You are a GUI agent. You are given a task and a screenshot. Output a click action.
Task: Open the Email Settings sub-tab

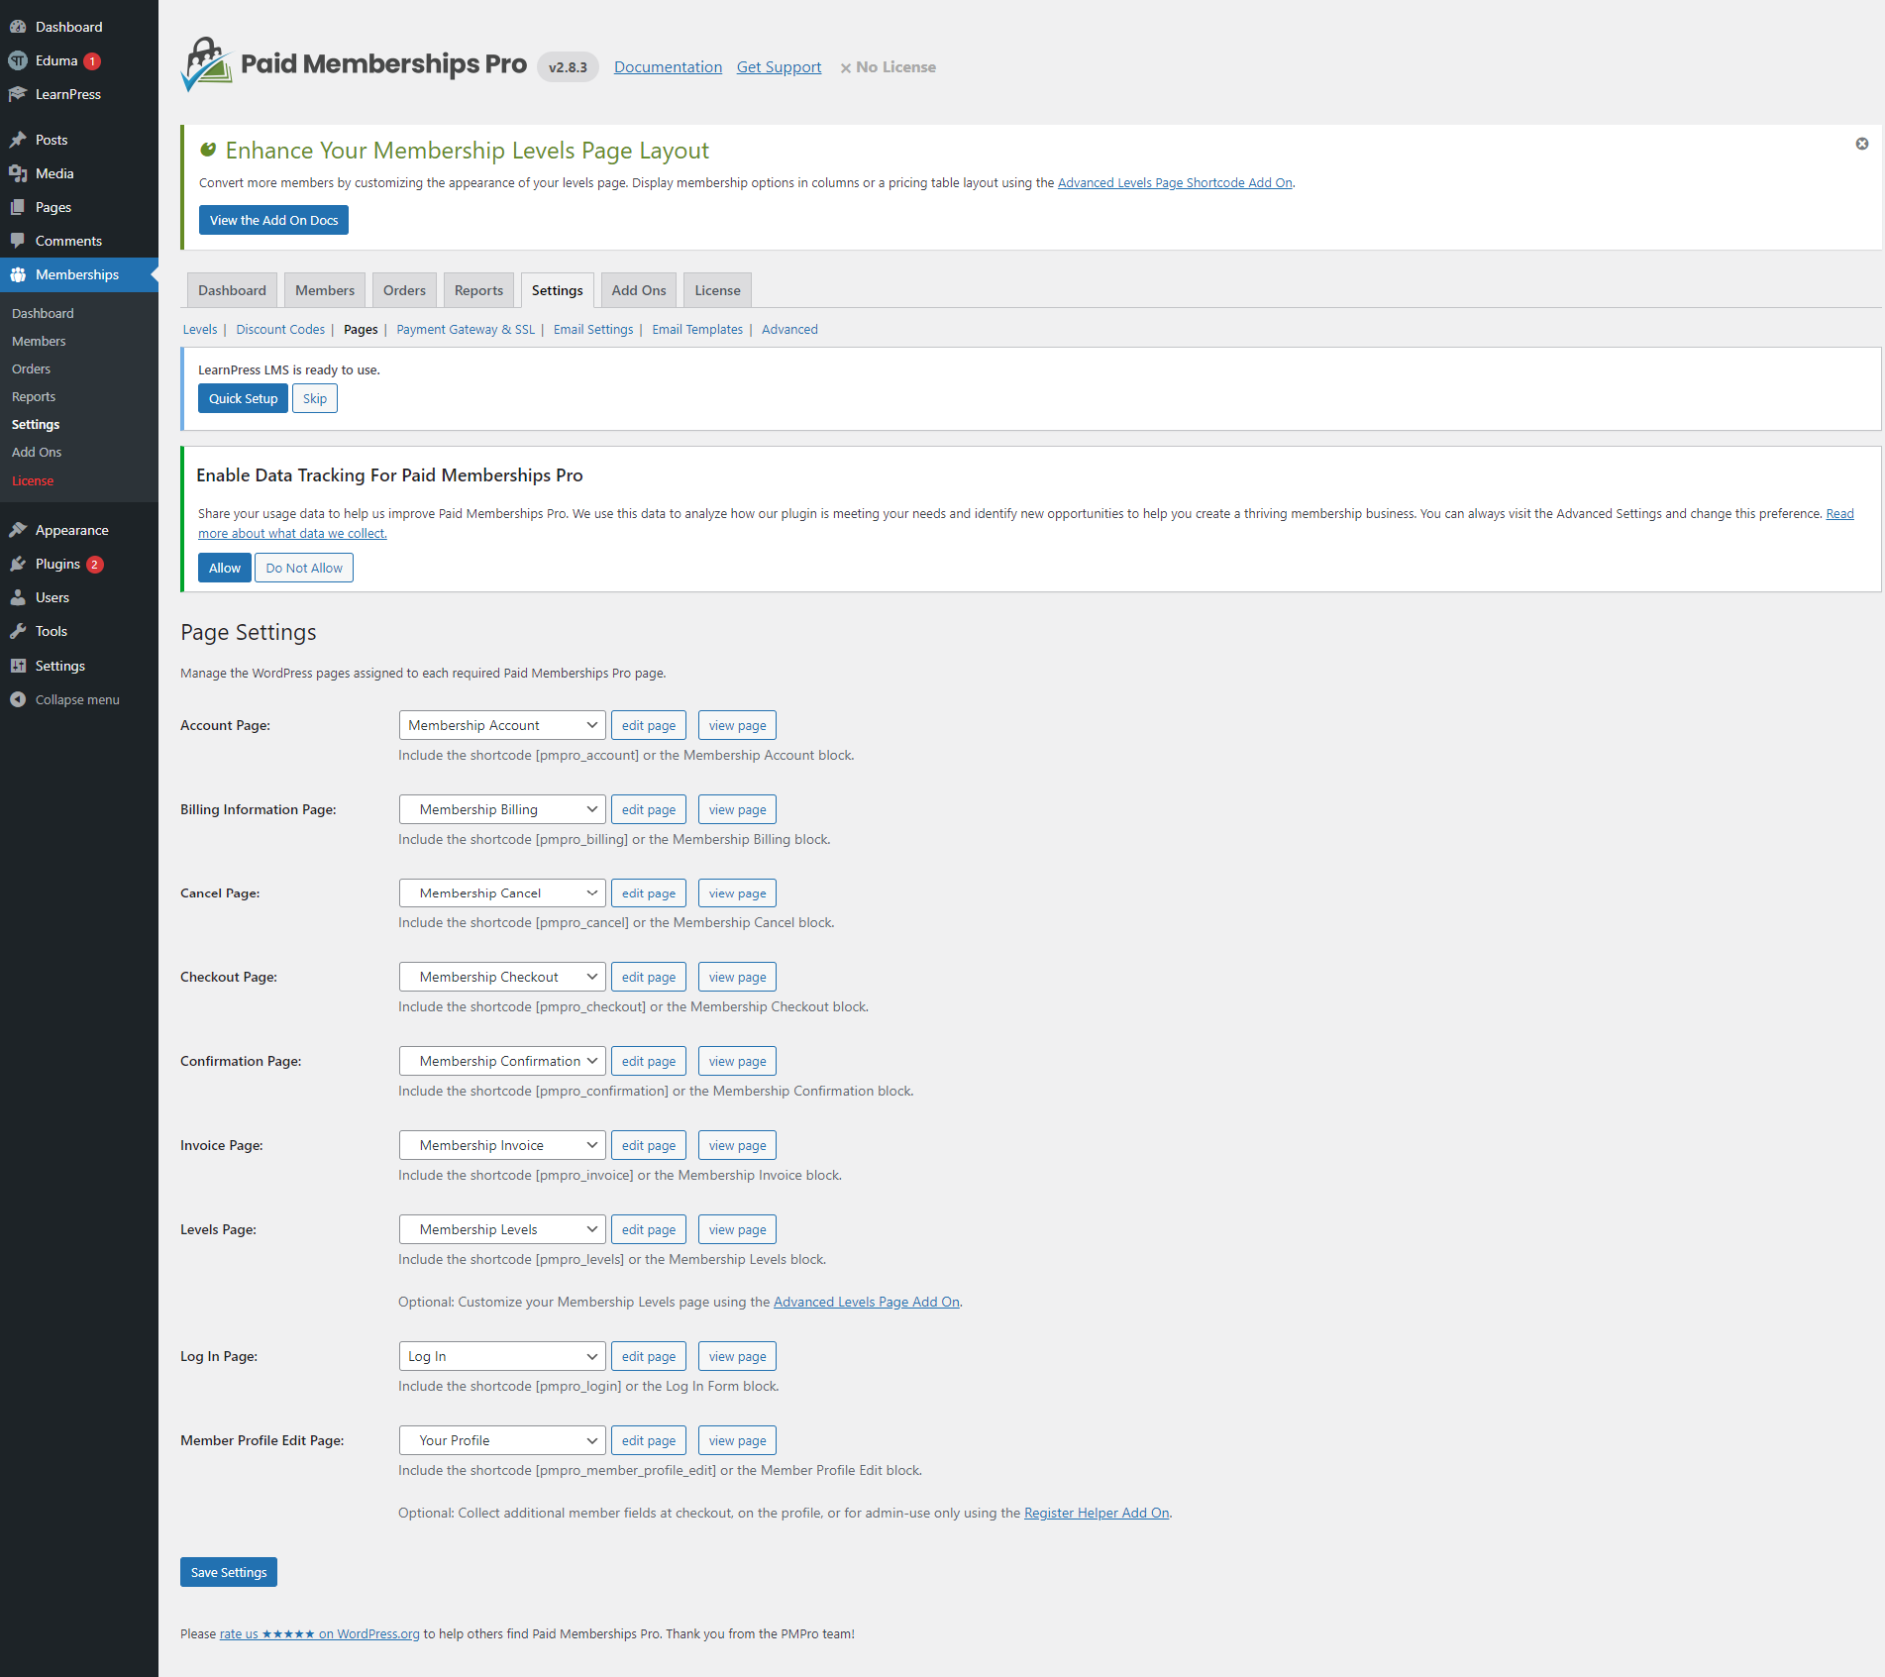(x=593, y=330)
